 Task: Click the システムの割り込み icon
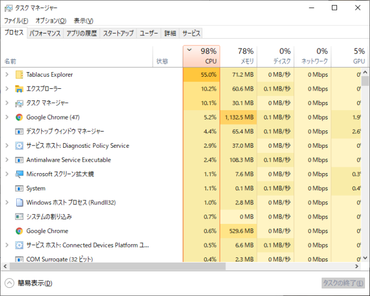pyautogui.click(x=19, y=216)
